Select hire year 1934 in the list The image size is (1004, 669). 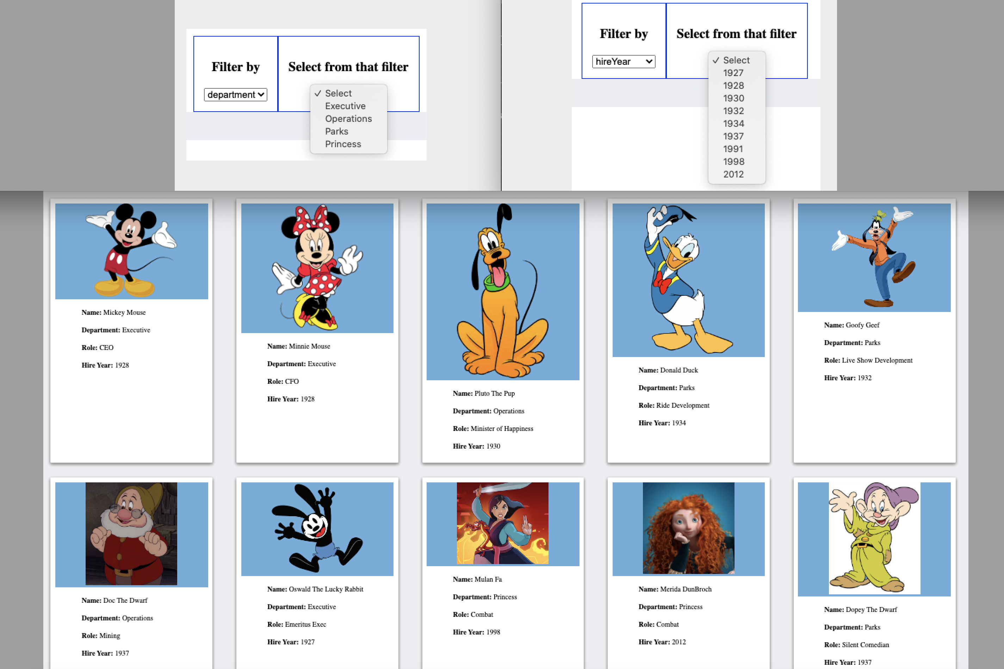click(x=733, y=124)
